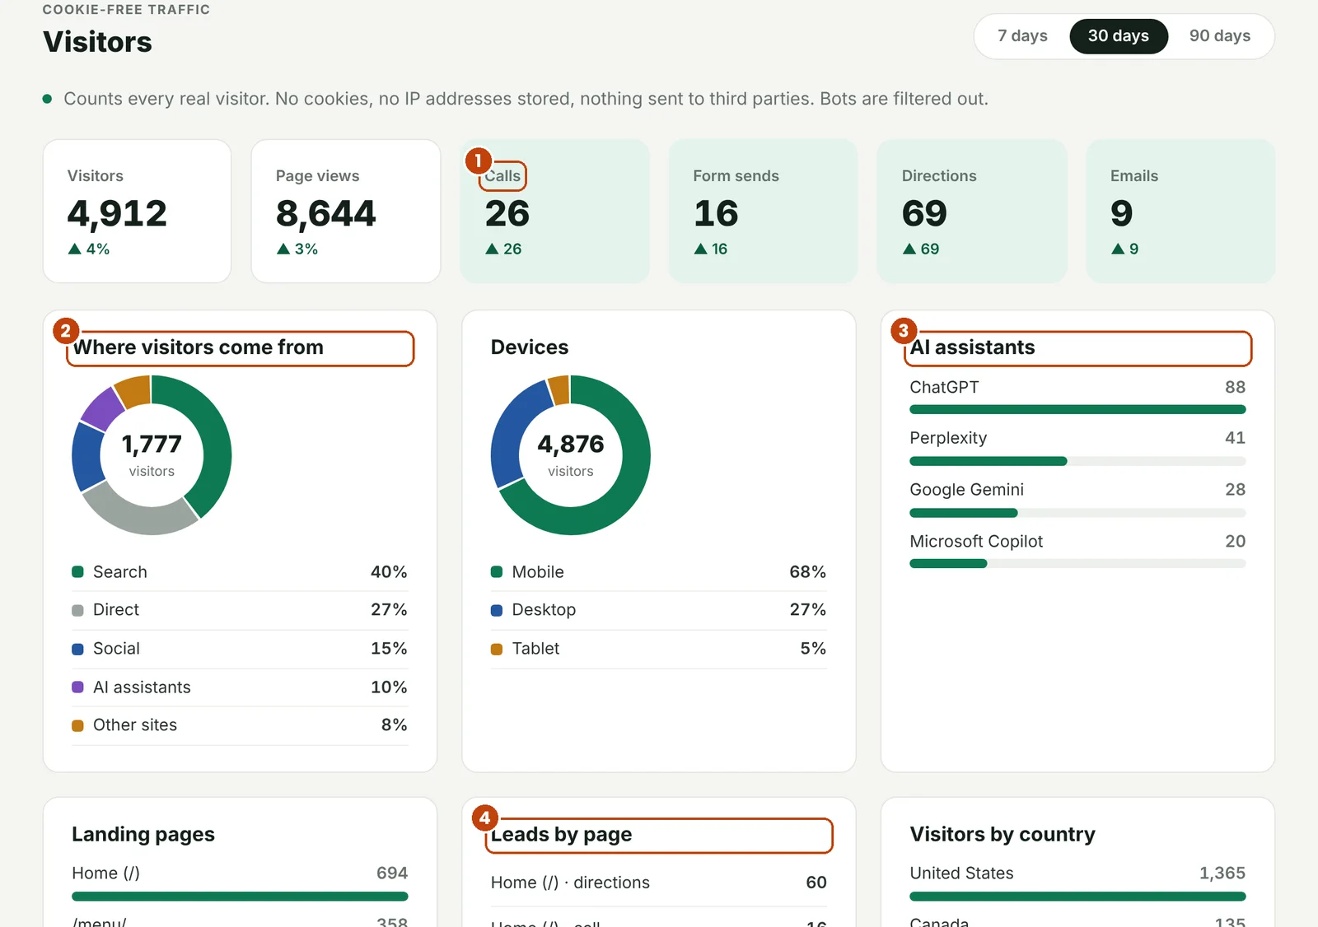Click the Microsoft Copilot progress bar
The width and height of the screenshot is (1318, 927).
coord(1077,564)
